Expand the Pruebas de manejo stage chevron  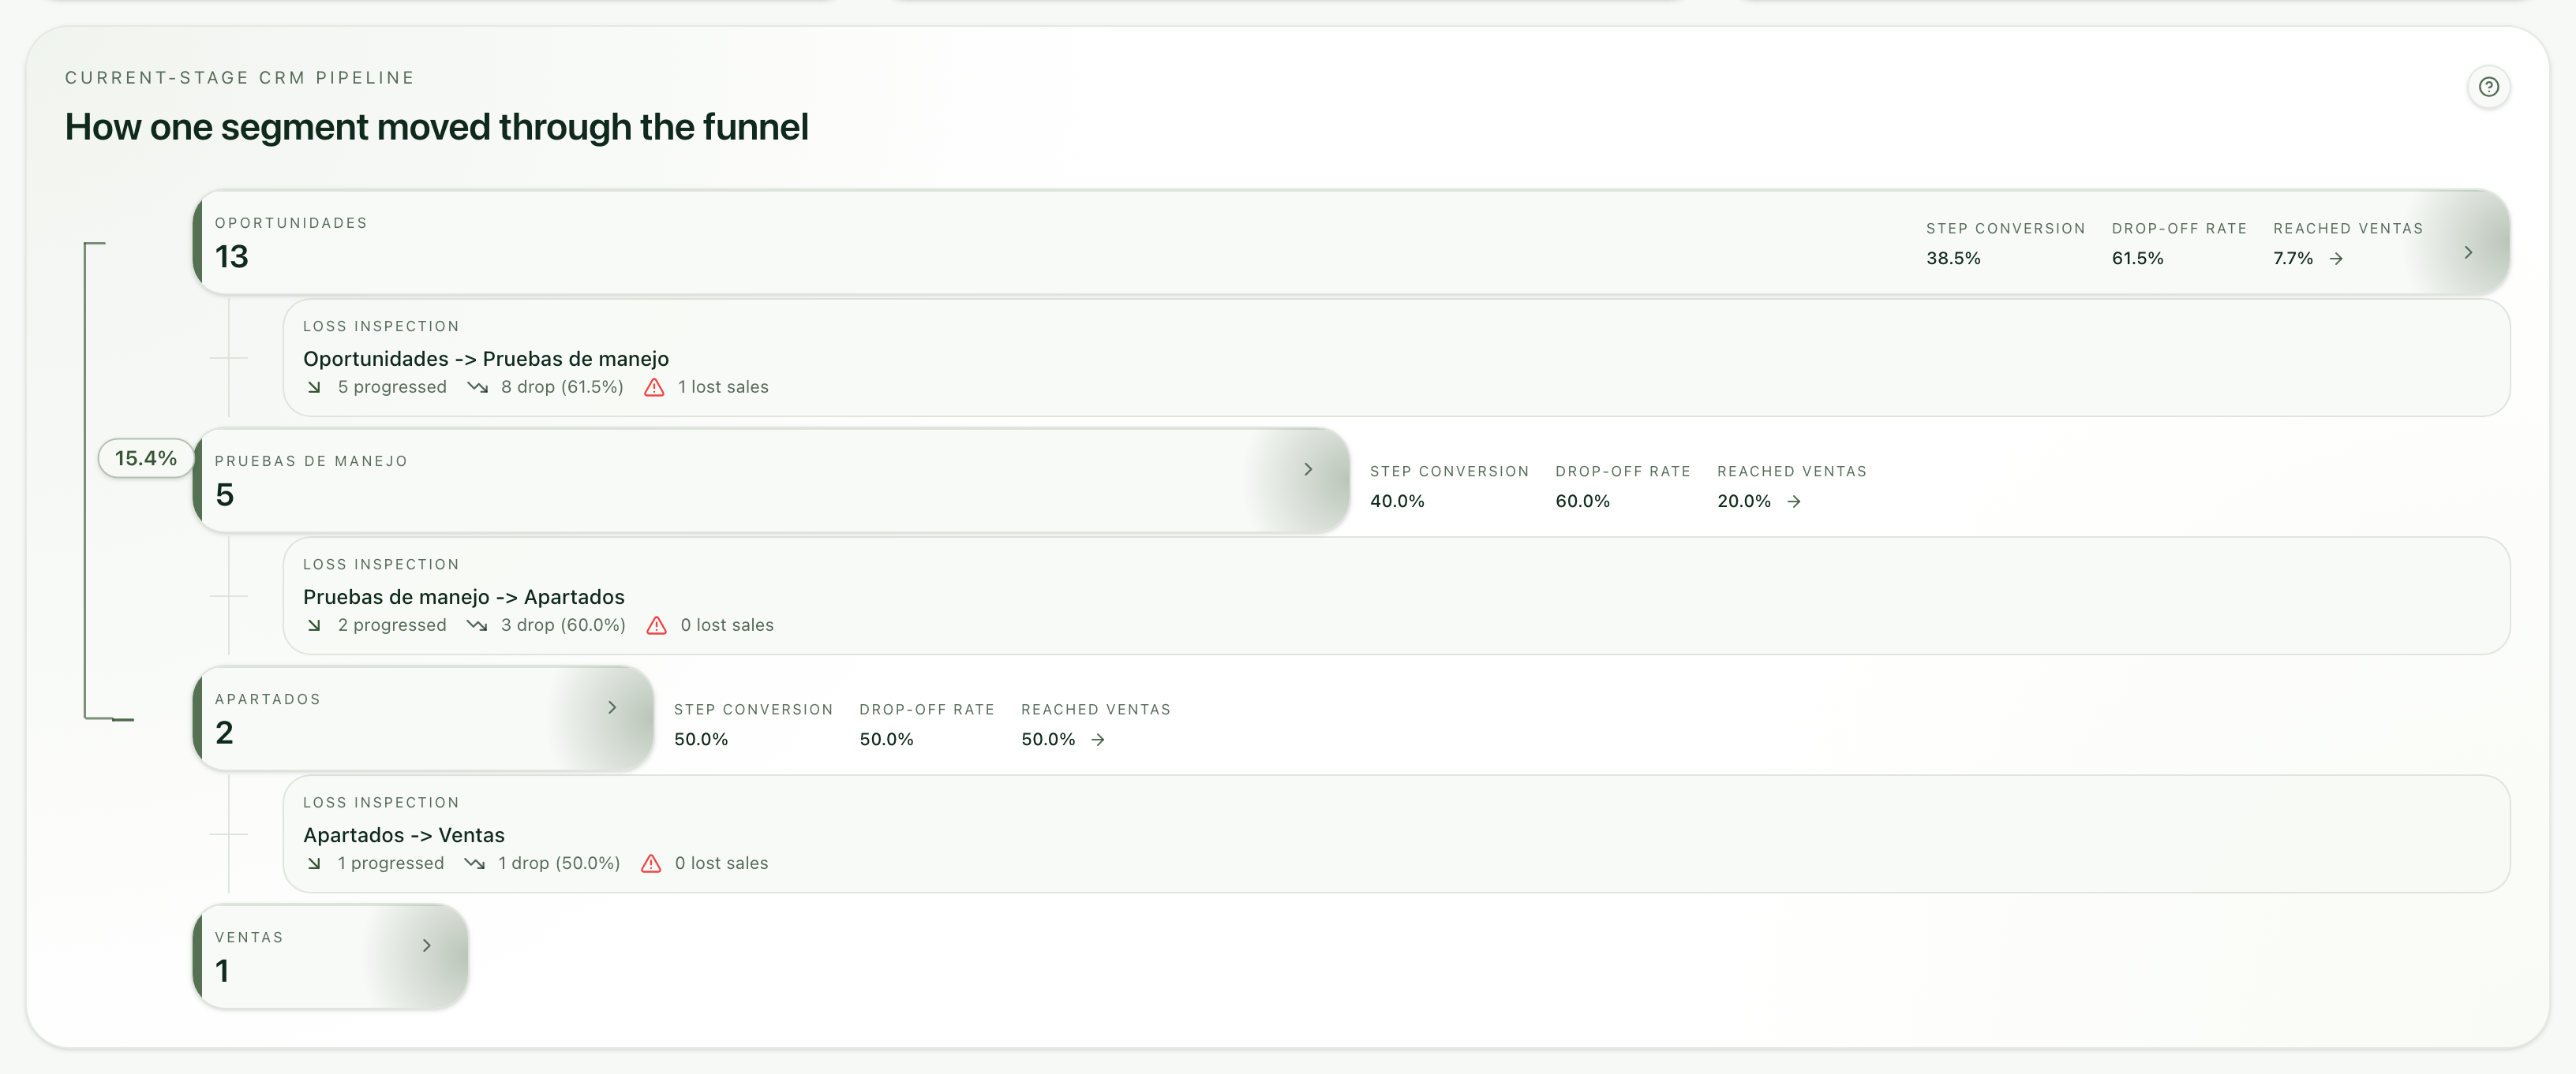[x=1307, y=469]
